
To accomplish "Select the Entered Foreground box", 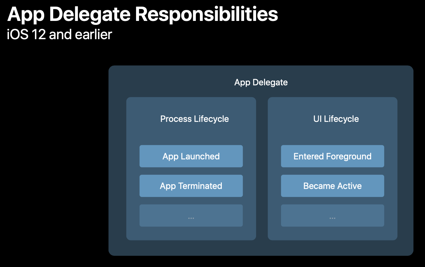I will [333, 156].
